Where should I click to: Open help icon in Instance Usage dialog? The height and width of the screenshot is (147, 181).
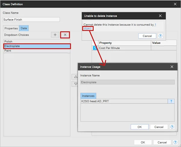(x=172, y=127)
